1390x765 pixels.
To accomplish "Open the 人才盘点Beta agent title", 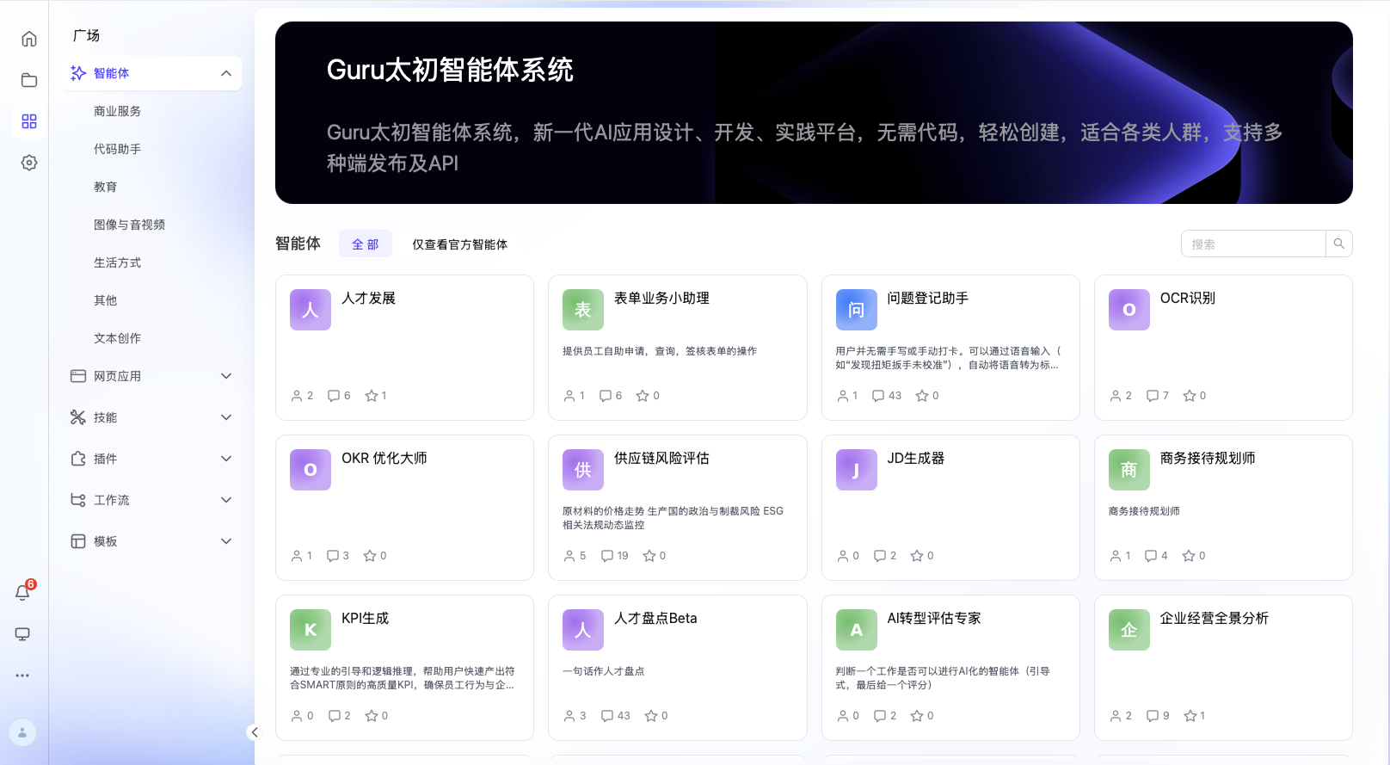I will click(655, 618).
